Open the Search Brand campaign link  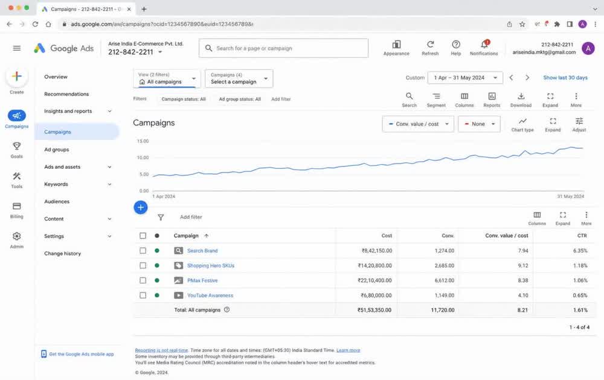[202, 251]
